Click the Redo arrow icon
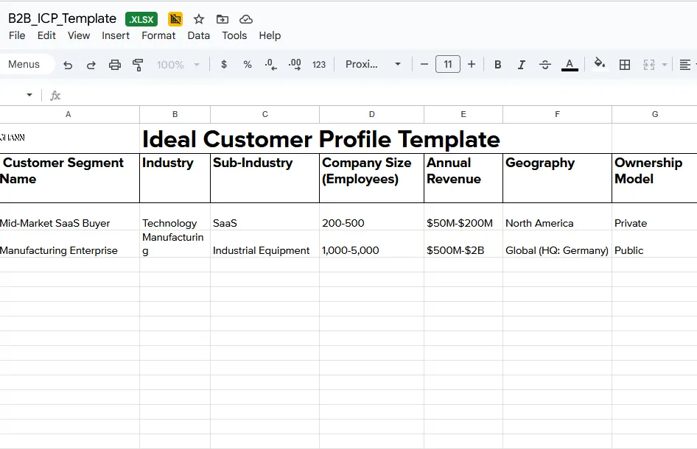This screenshot has height=449, width=697. pos(91,65)
